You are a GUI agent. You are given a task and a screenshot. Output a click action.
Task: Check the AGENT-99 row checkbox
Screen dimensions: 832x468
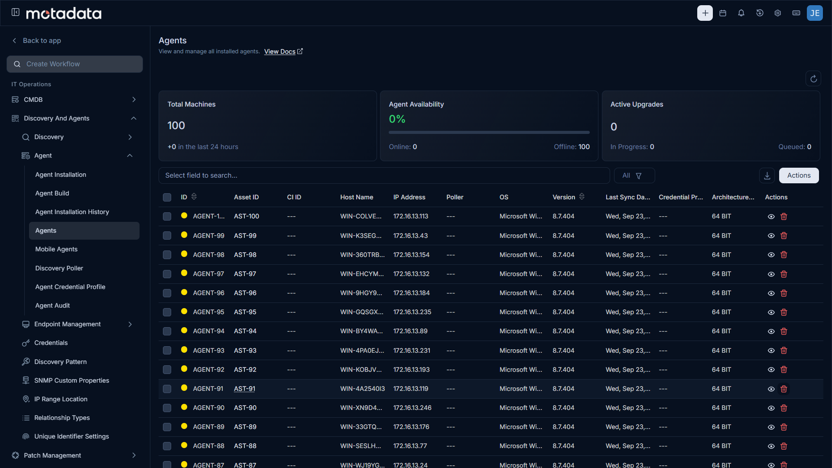point(167,236)
